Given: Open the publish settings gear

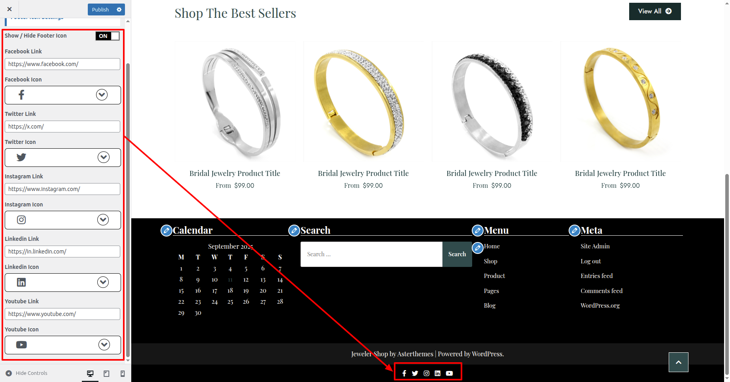Looking at the screenshot, I should [x=119, y=9].
